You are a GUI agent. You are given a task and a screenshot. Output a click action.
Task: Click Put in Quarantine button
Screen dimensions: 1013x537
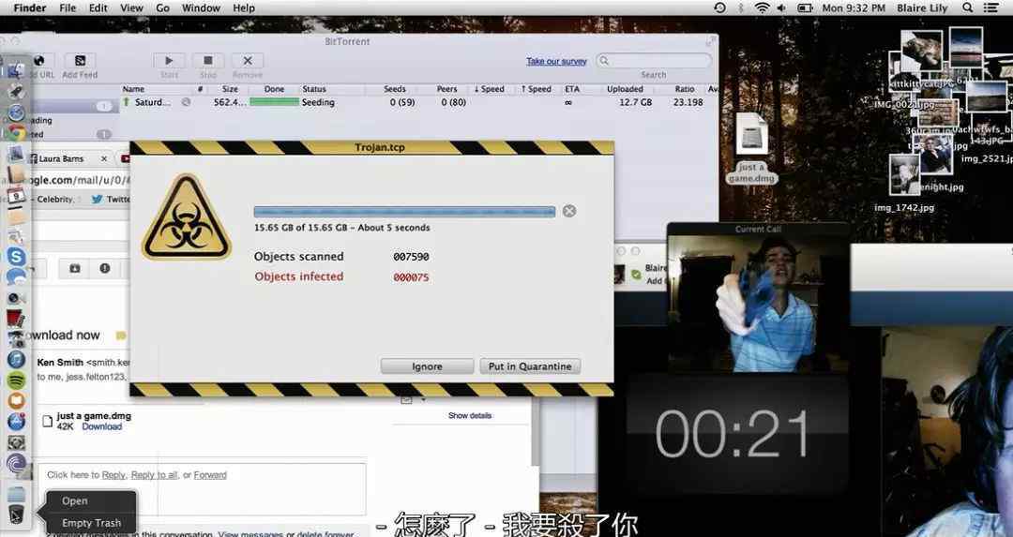point(530,366)
